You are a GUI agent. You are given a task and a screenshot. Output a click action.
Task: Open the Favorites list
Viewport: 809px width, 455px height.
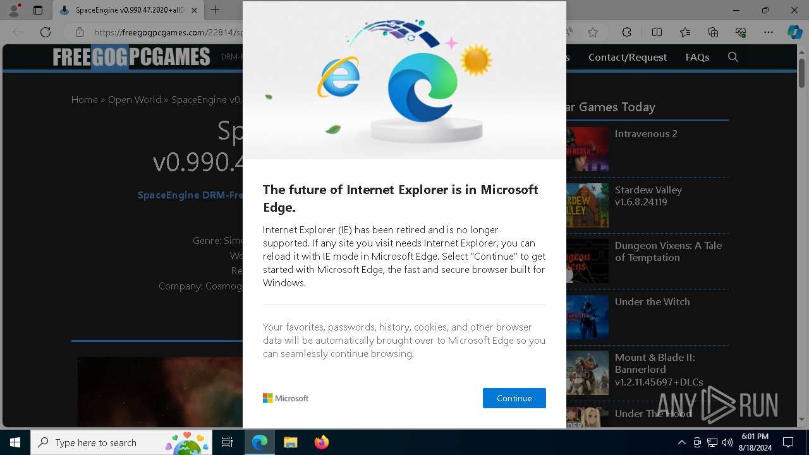[x=685, y=32]
